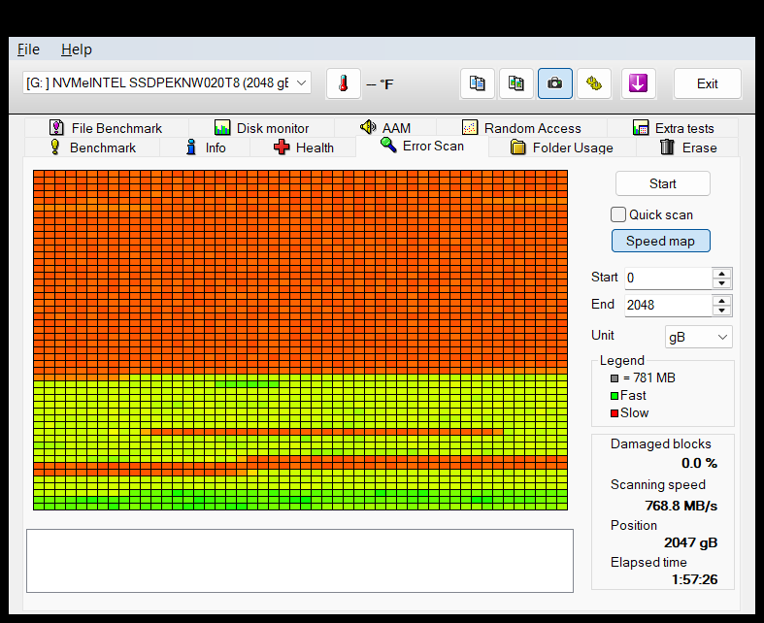Switch to the Benchmark tab

click(x=92, y=148)
